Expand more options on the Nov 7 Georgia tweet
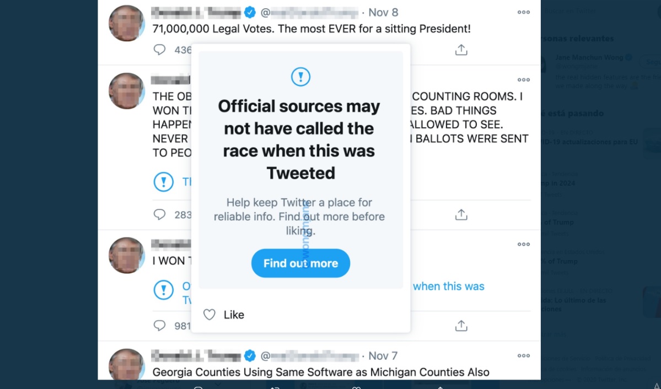 pos(523,355)
